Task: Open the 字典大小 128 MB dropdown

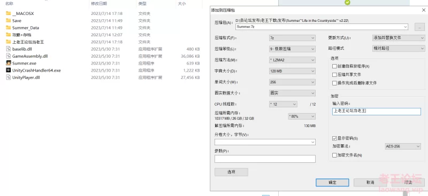Action: pos(292,71)
